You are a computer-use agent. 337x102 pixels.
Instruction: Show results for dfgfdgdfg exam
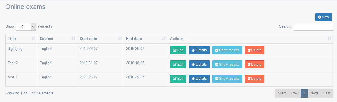click(x=227, y=50)
